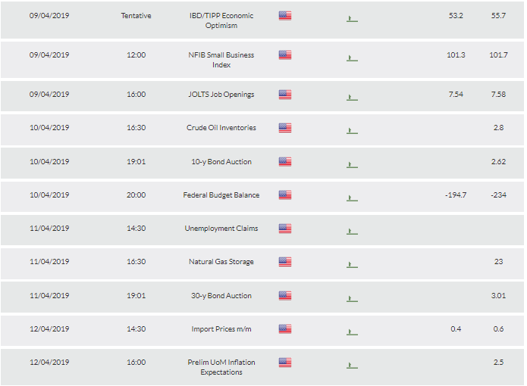Select the Natural Gas Storage event name

[x=221, y=262]
